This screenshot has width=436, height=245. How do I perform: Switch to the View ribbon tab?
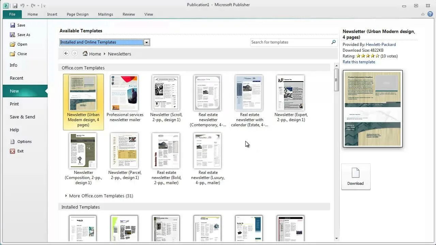coord(149,14)
